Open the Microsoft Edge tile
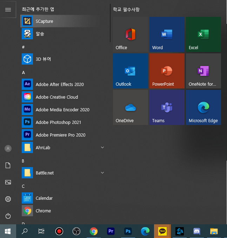Image resolution: width=227 pixels, height=238 pixels. click(x=203, y=107)
